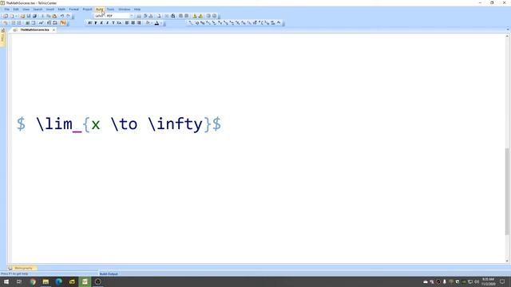The height and width of the screenshot is (287, 511).
Task: Place cursor in the \lim_{x \to \infty} line
Action: click(x=119, y=124)
